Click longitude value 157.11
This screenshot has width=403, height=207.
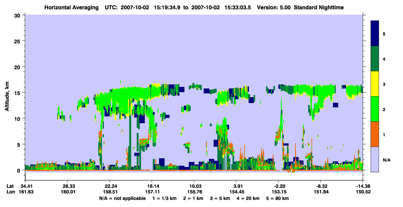coord(152,192)
